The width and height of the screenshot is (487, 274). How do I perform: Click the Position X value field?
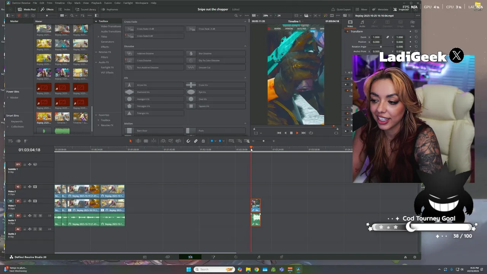[x=376, y=42]
